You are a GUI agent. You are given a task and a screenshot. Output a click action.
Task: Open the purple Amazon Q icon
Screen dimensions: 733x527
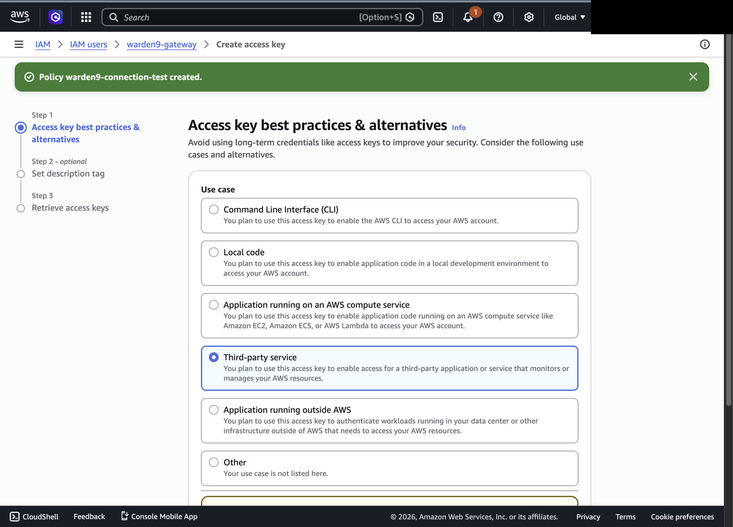[55, 17]
